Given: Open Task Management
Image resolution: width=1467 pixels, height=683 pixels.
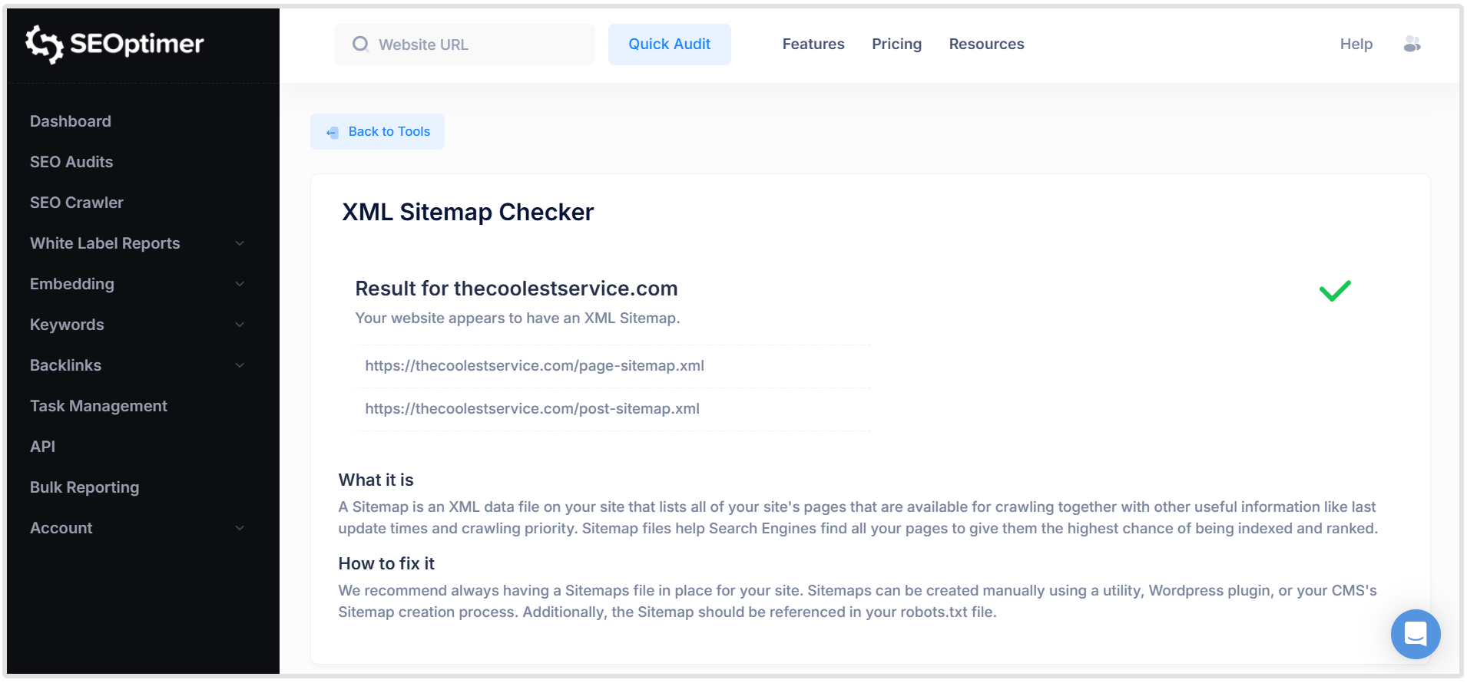Looking at the screenshot, I should pos(98,406).
